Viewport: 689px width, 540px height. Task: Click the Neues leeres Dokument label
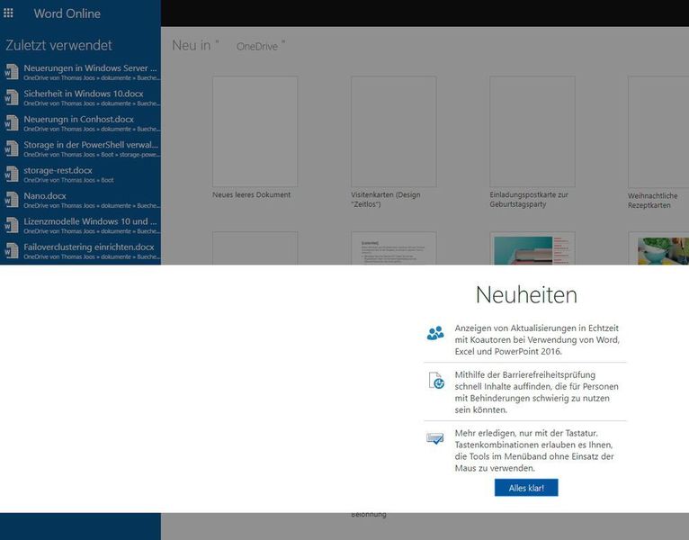[x=251, y=194]
